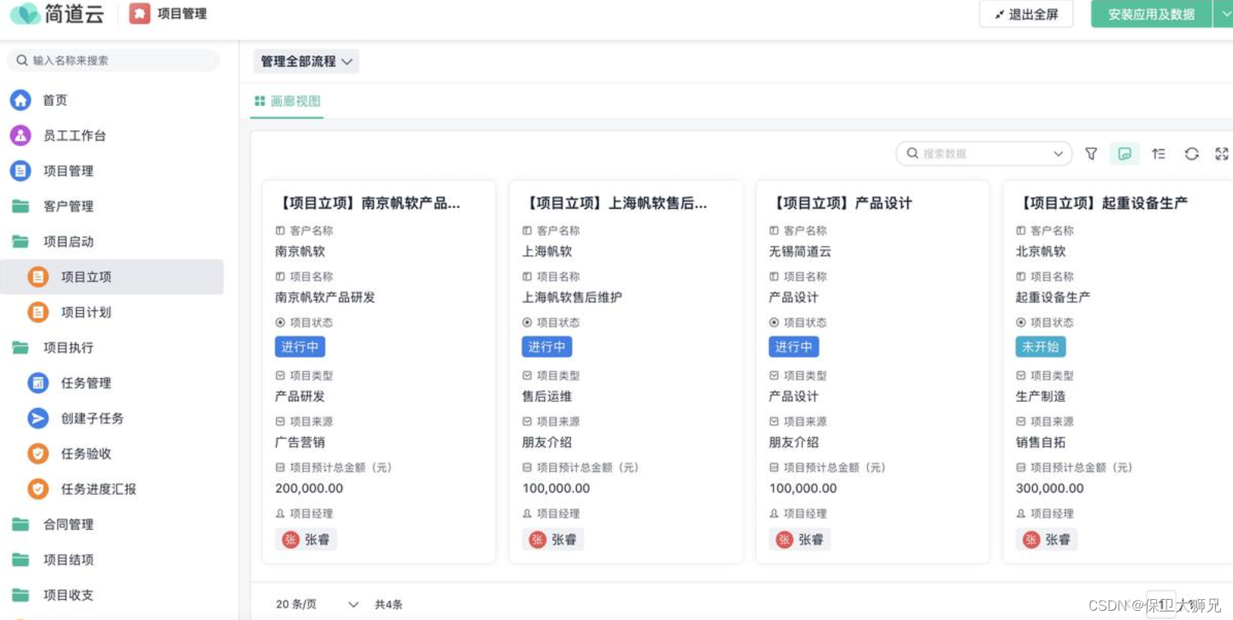Select 项目立项 in sidebar
Viewport: 1233px width, 620px height.
[112, 277]
